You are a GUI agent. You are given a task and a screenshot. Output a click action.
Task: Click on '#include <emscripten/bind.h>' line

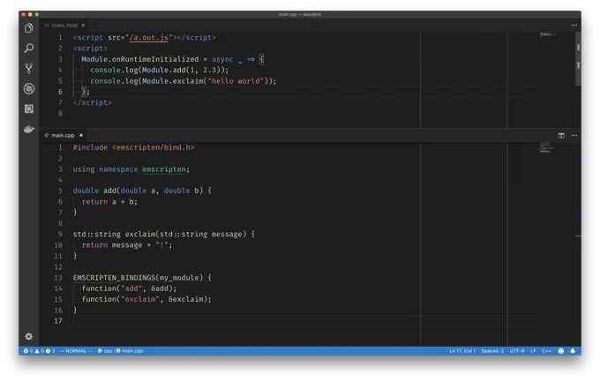click(133, 147)
